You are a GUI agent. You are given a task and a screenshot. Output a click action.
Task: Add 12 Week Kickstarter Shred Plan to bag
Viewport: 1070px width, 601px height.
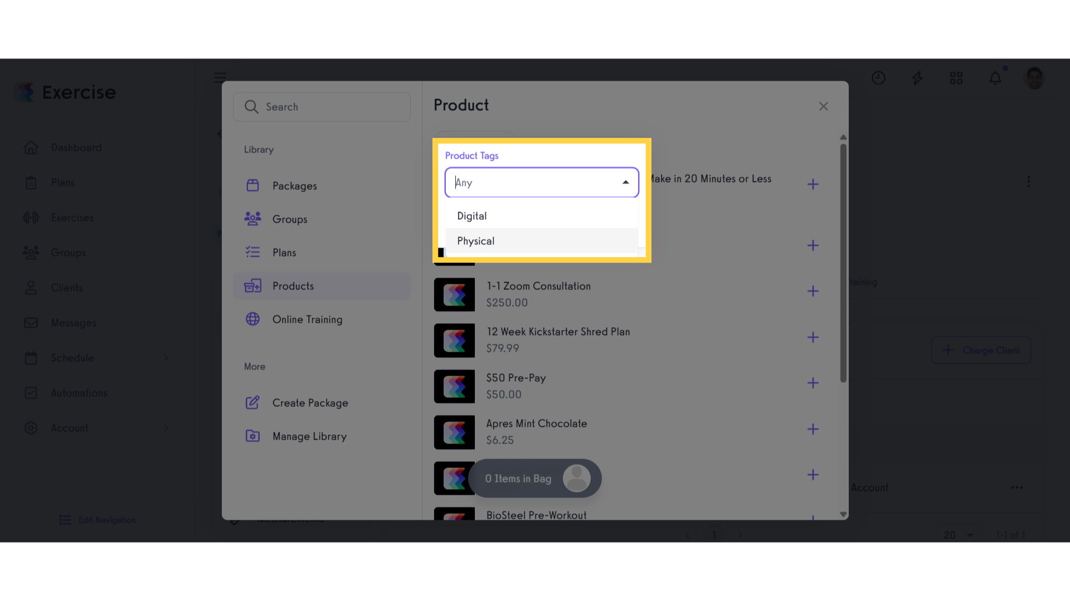click(x=813, y=337)
